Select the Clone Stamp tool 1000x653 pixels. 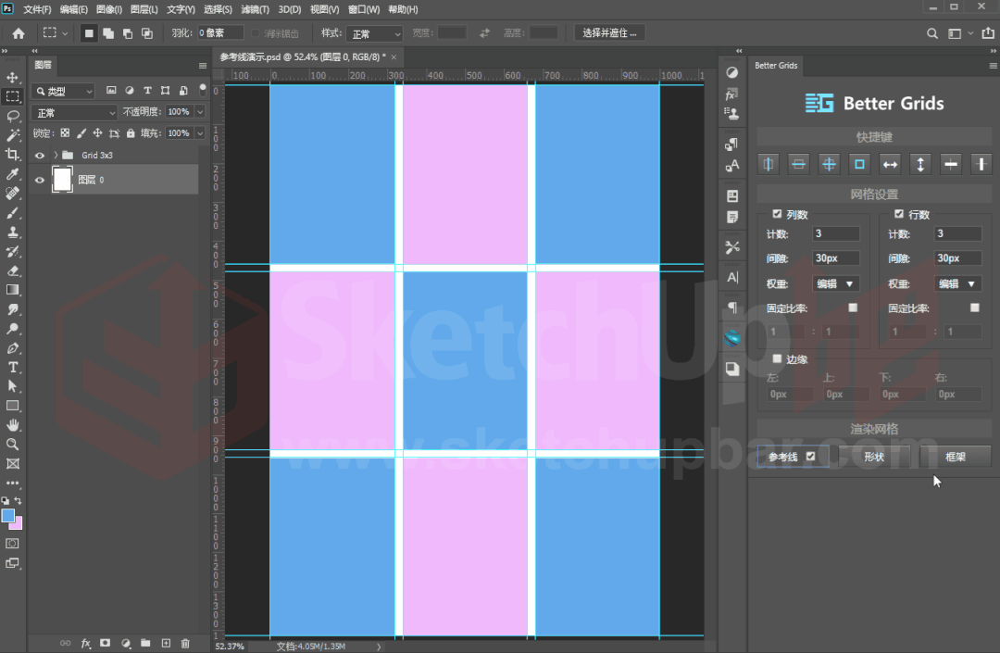pos(12,232)
